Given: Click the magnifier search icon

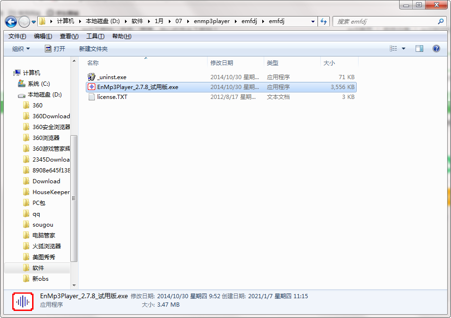Looking at the screenshot, I should (x=441, y=22).
